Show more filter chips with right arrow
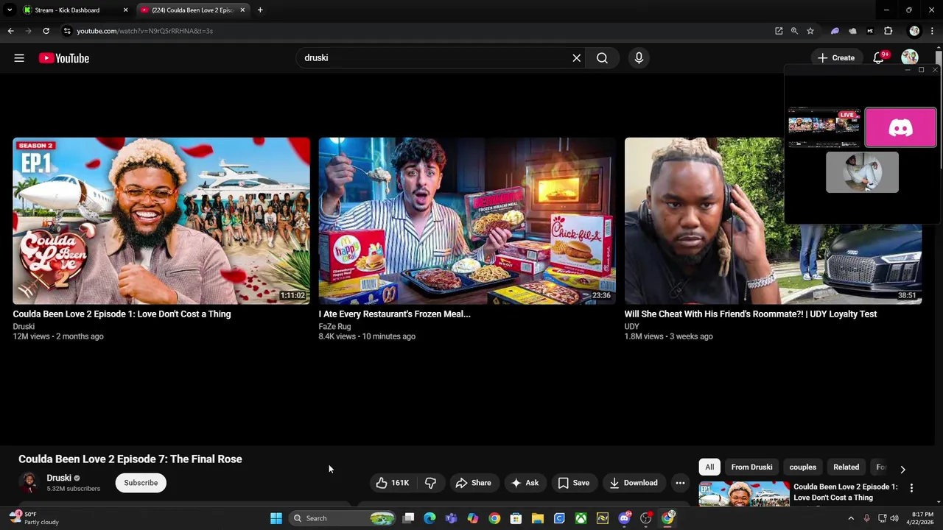 [903, 468]
